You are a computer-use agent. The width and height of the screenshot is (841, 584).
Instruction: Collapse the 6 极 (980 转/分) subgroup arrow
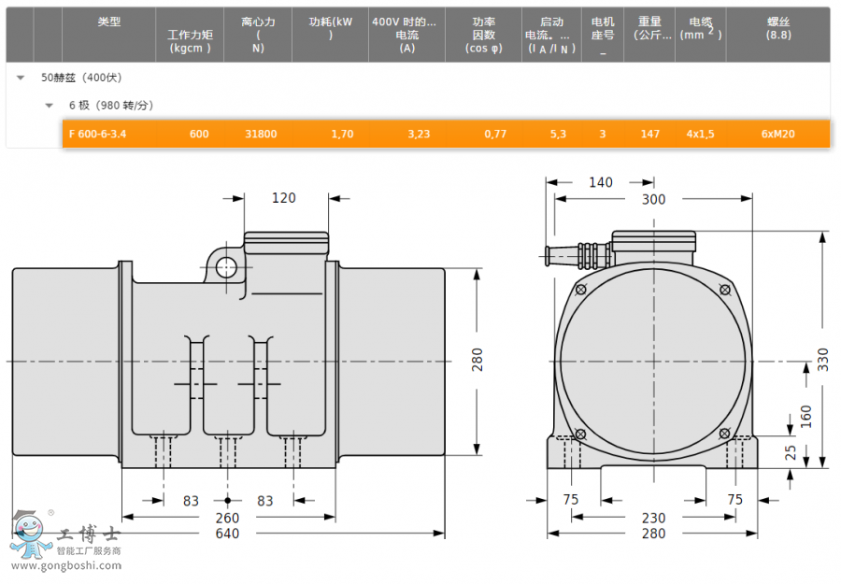click(x=49, y=106)
